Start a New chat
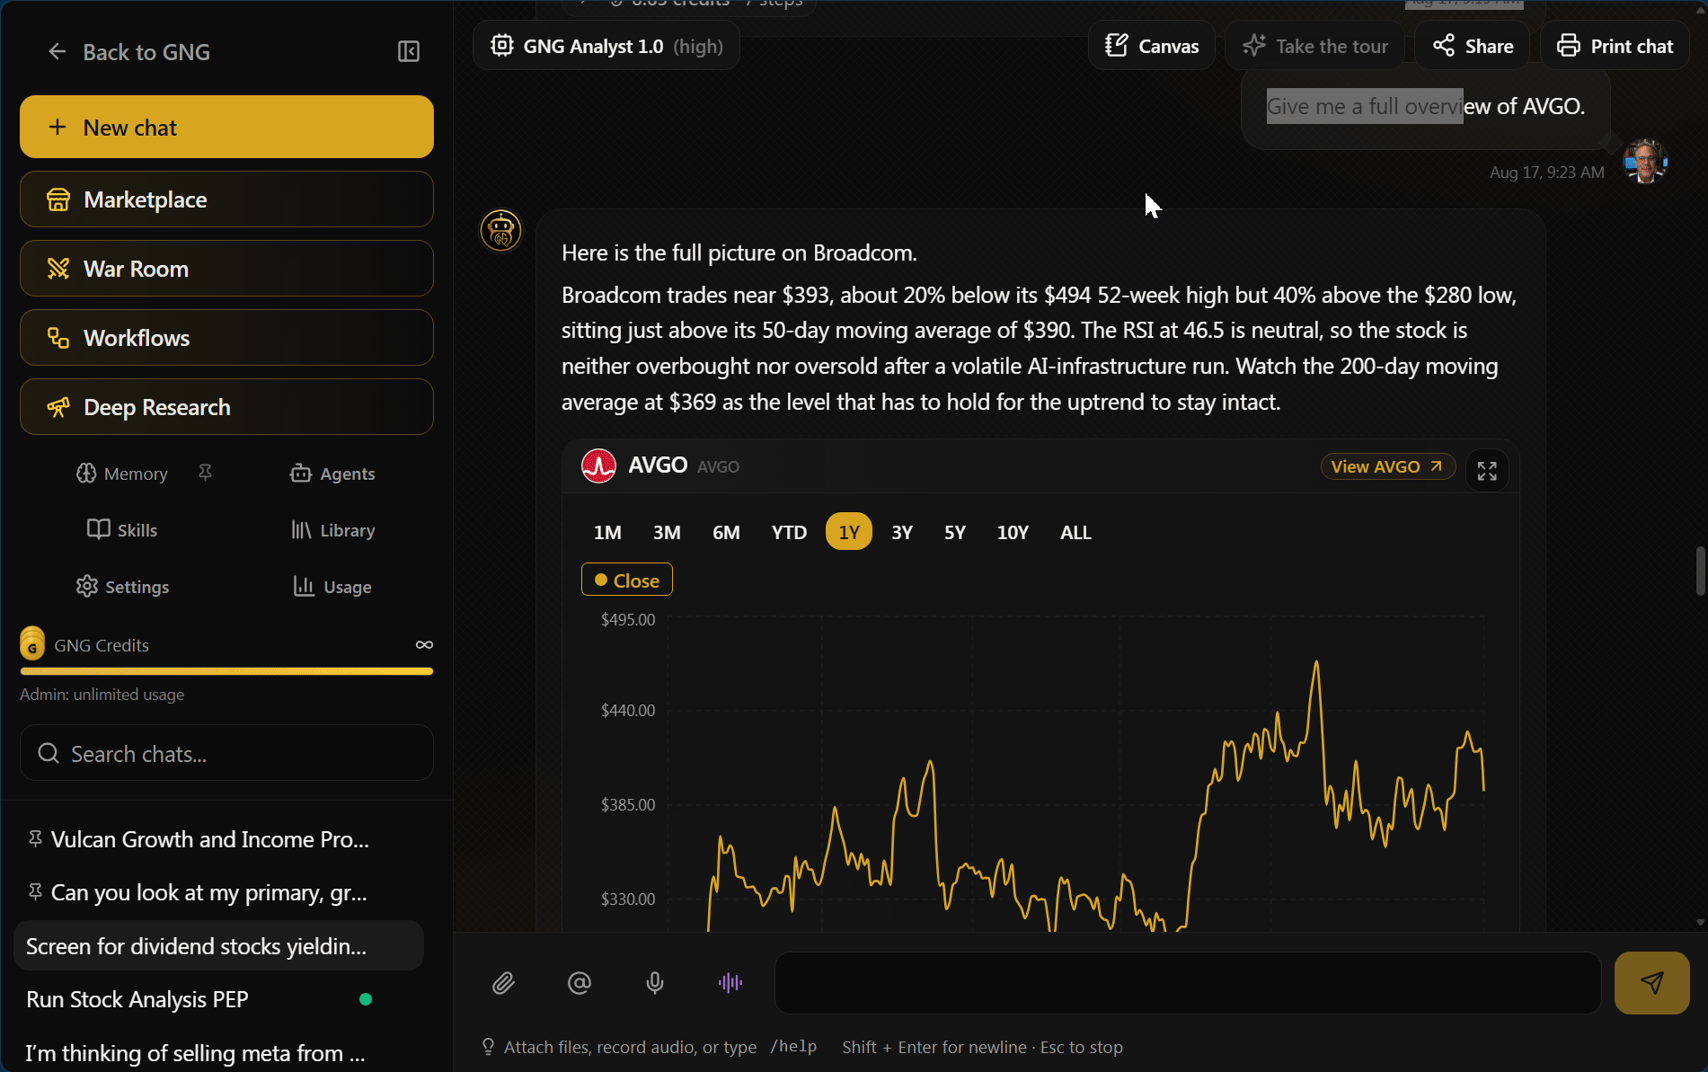This screenshot has height=1072, width=1708. [x=226, y=127]
